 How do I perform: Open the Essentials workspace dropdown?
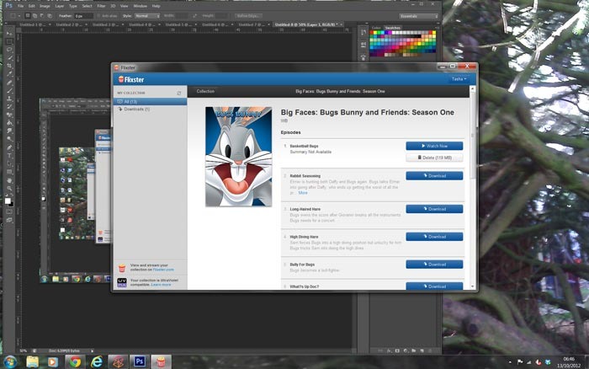click(x=418, y=16)
